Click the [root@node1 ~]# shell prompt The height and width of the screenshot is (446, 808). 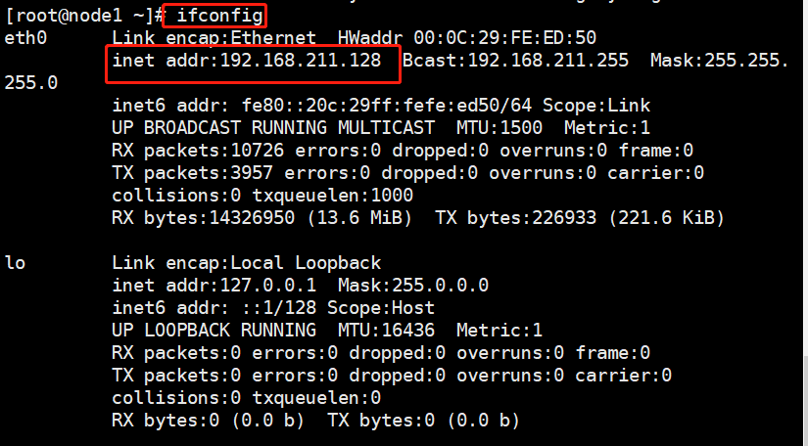(81, 16)
